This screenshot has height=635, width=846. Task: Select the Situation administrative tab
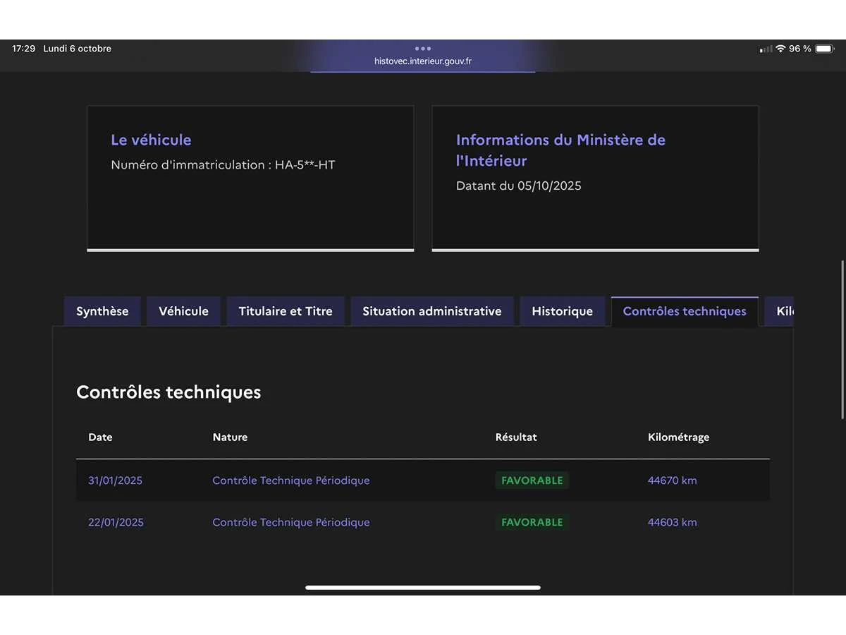coord(432,311)
